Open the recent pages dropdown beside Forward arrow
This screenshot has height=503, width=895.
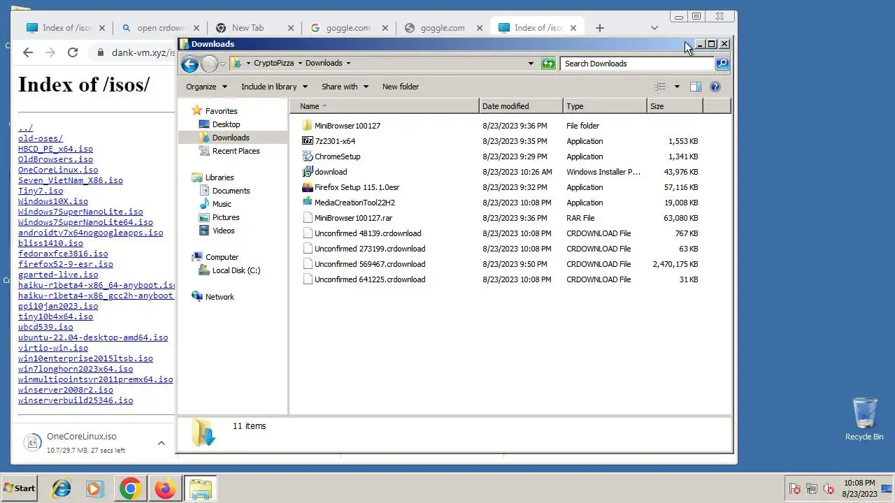[x=222, y=64]
